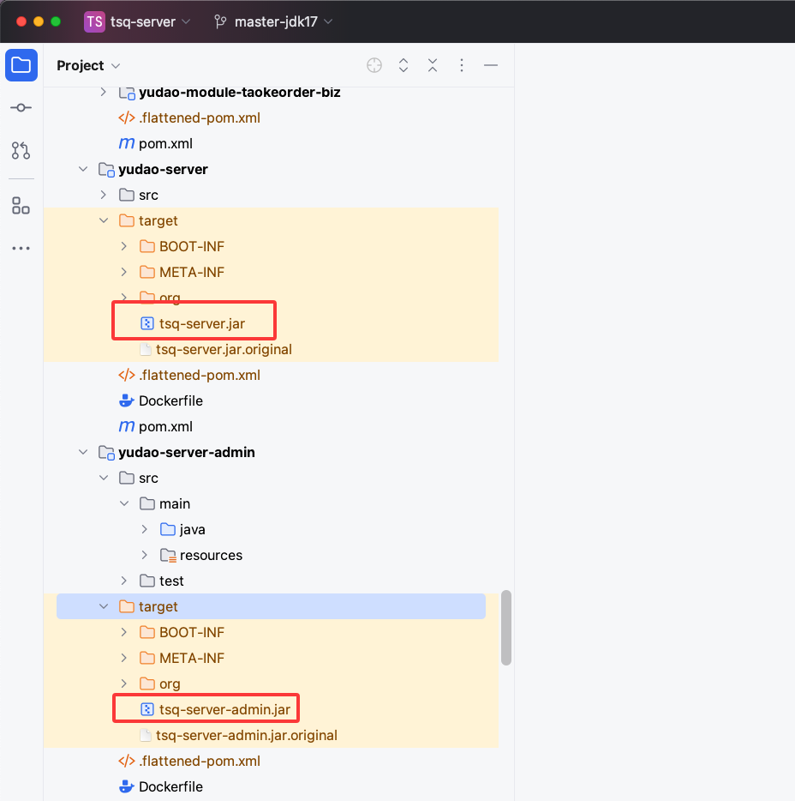This screenshot has height=801, width=795.
Task: Hide the Project panel with minimize icon
Action: click(491, 65)
